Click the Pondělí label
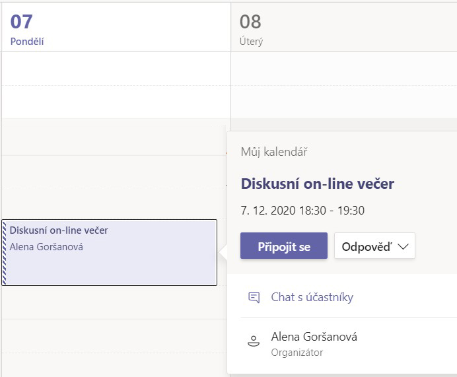The image size is (457, 377). (x=27, y=42)
